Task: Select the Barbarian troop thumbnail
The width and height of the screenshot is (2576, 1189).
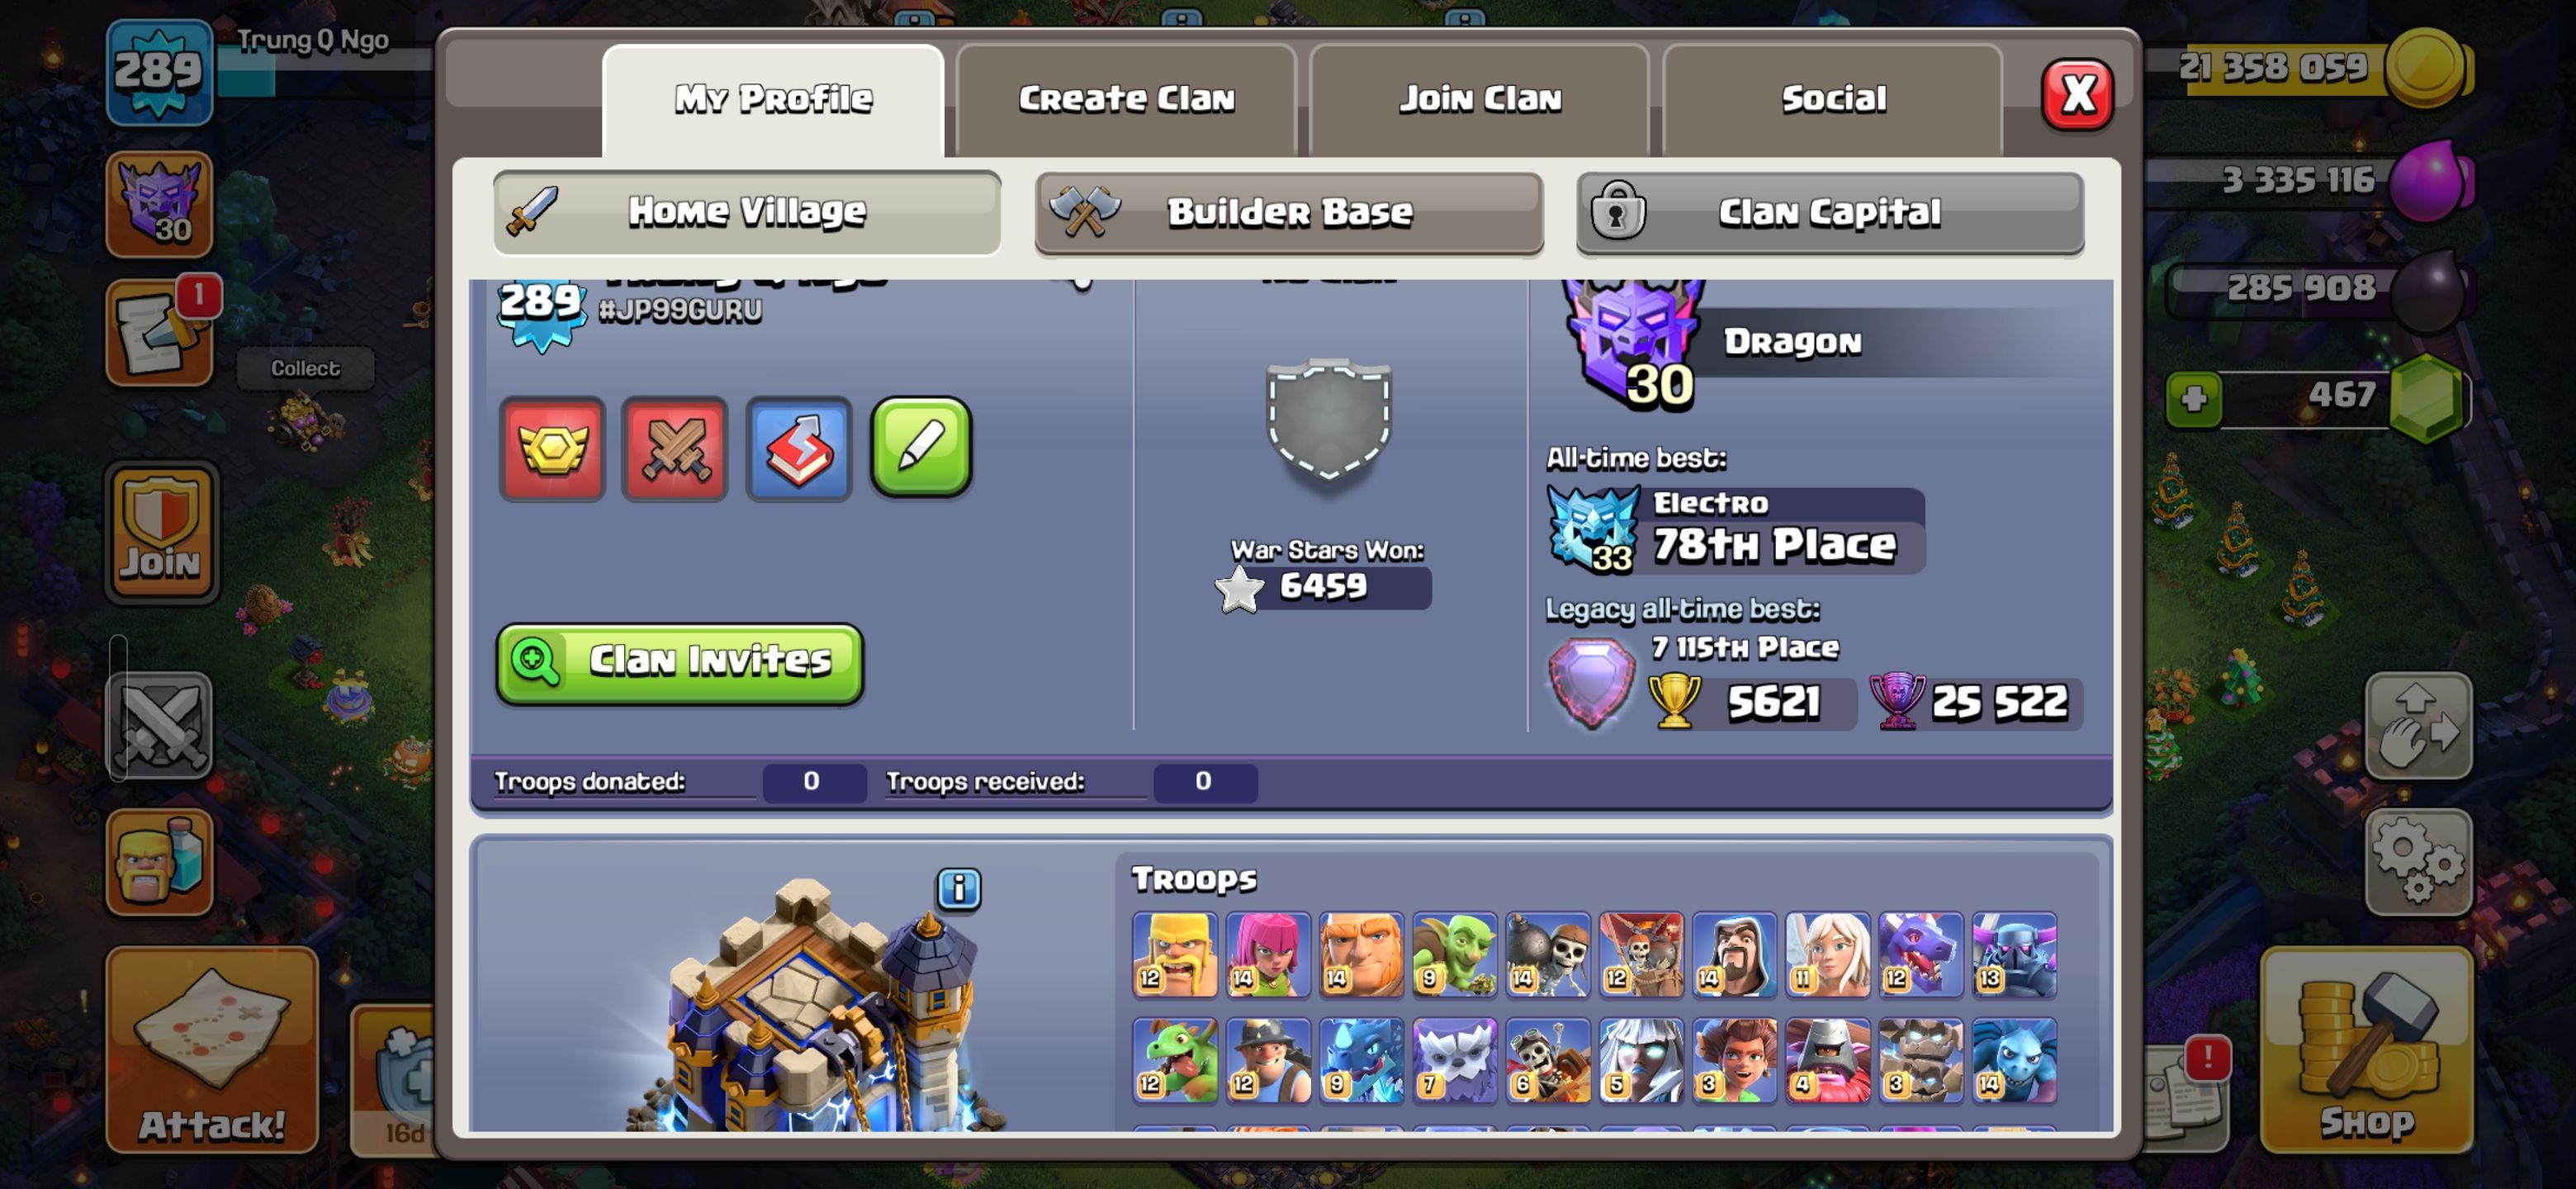Action: [1174, 955]
